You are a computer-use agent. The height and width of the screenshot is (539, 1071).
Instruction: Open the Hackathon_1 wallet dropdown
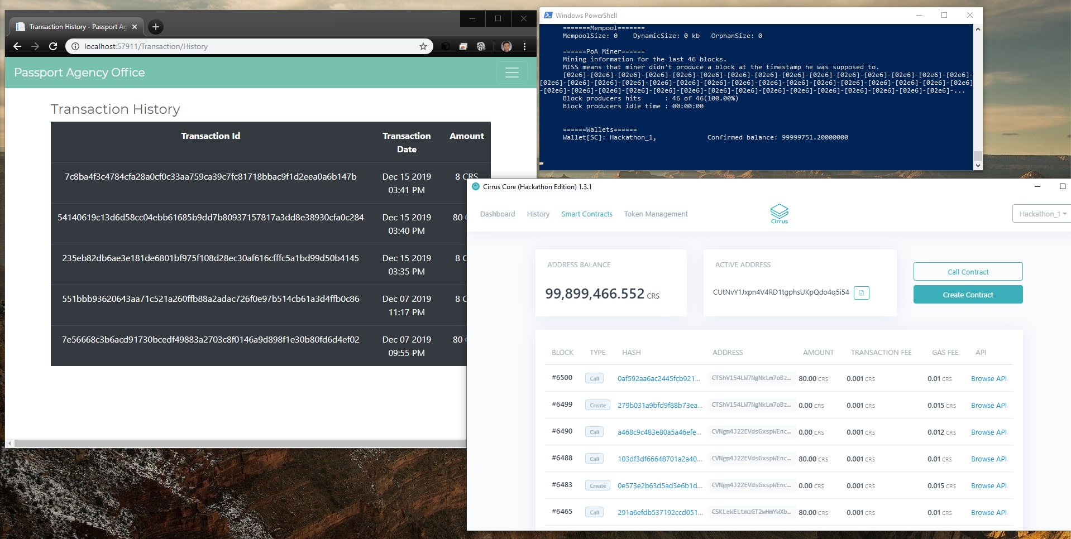click(1042, 214)
